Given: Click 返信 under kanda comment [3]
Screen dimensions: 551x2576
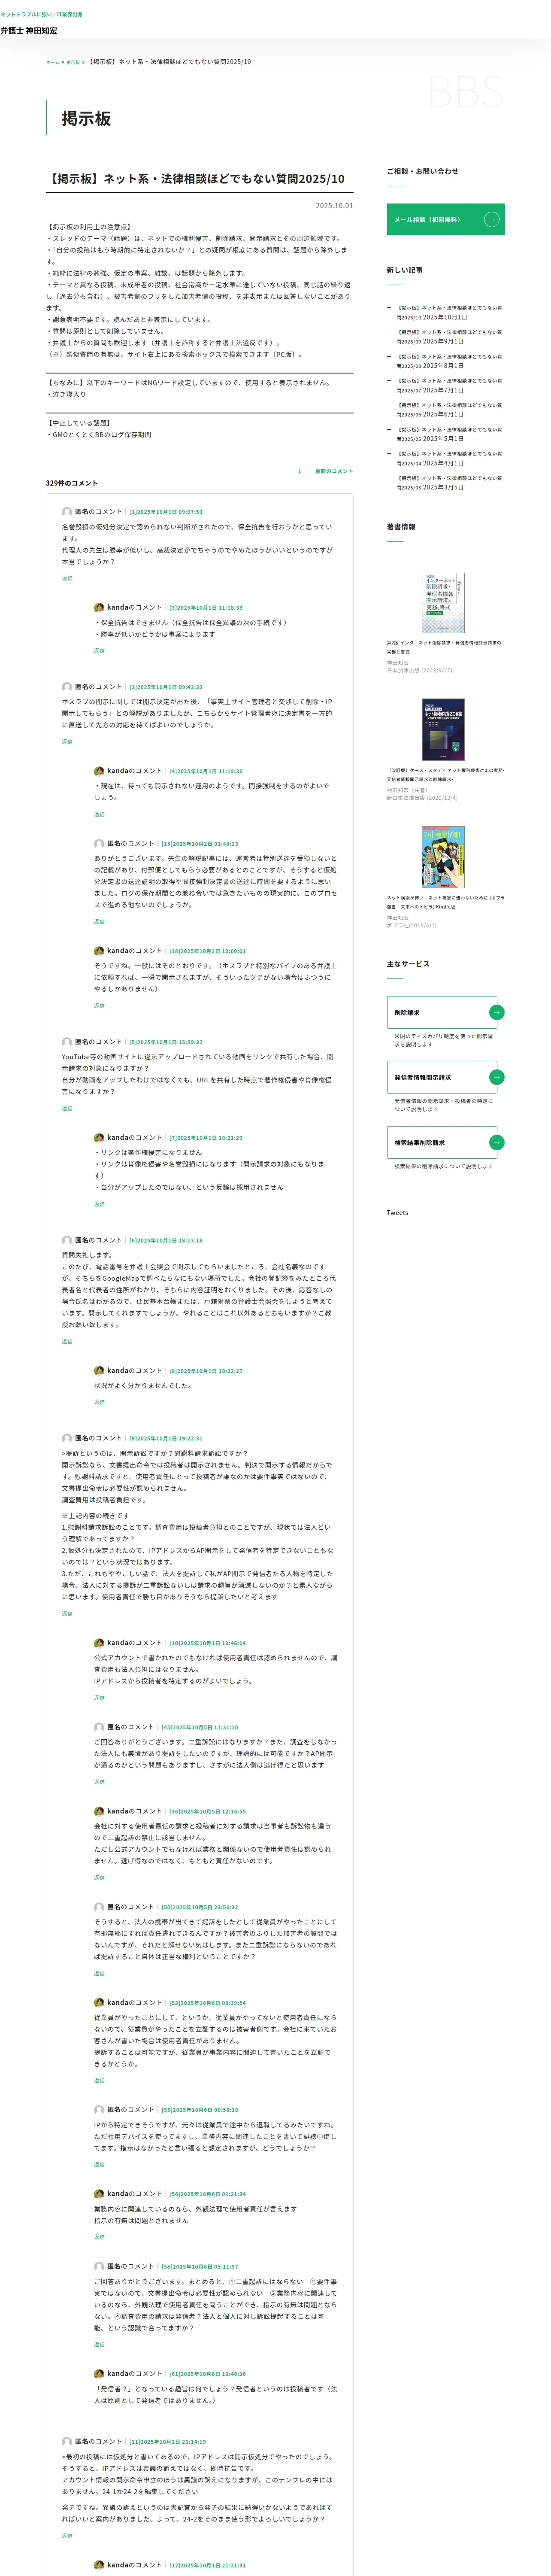Looking at the screenshot, I should 99,650.
